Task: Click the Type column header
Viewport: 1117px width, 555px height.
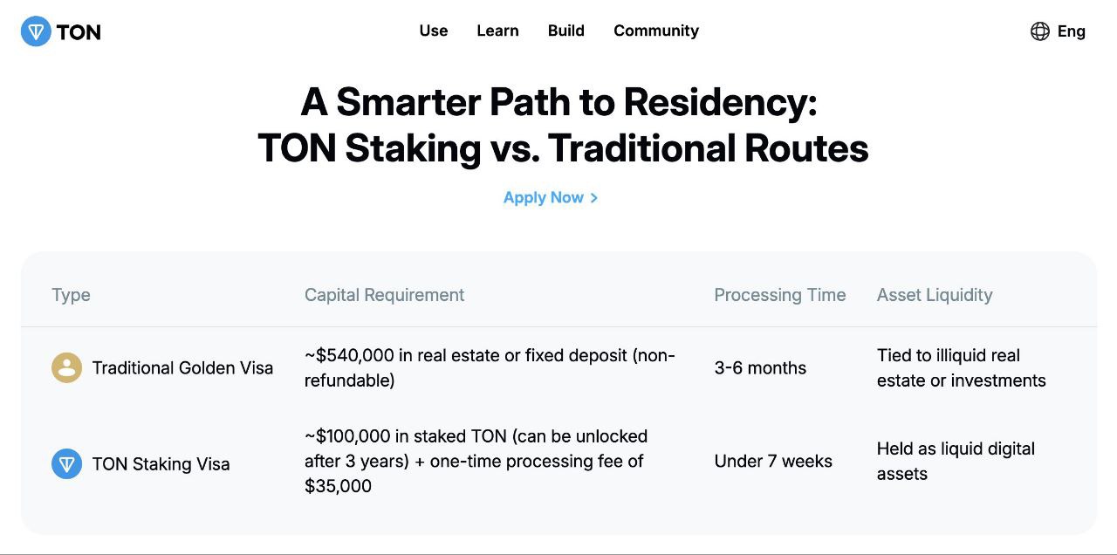Action: click(71, 295)
